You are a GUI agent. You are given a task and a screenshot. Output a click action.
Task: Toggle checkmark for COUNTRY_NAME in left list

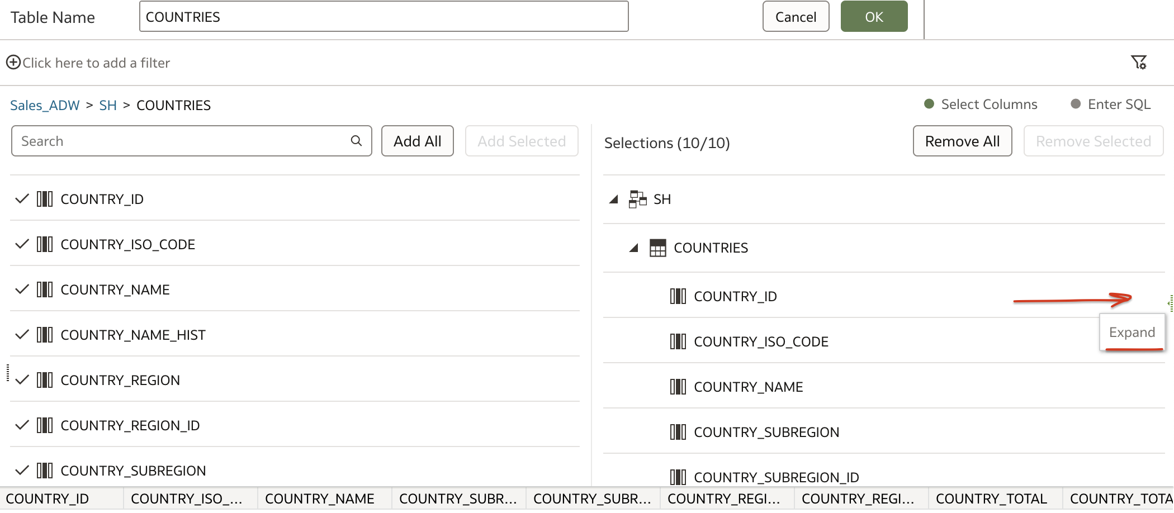pyautogui.click(x=22, y=289)
